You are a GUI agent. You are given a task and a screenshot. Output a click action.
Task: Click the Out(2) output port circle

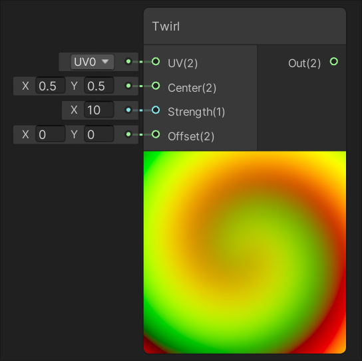click(x=334, y=62)
